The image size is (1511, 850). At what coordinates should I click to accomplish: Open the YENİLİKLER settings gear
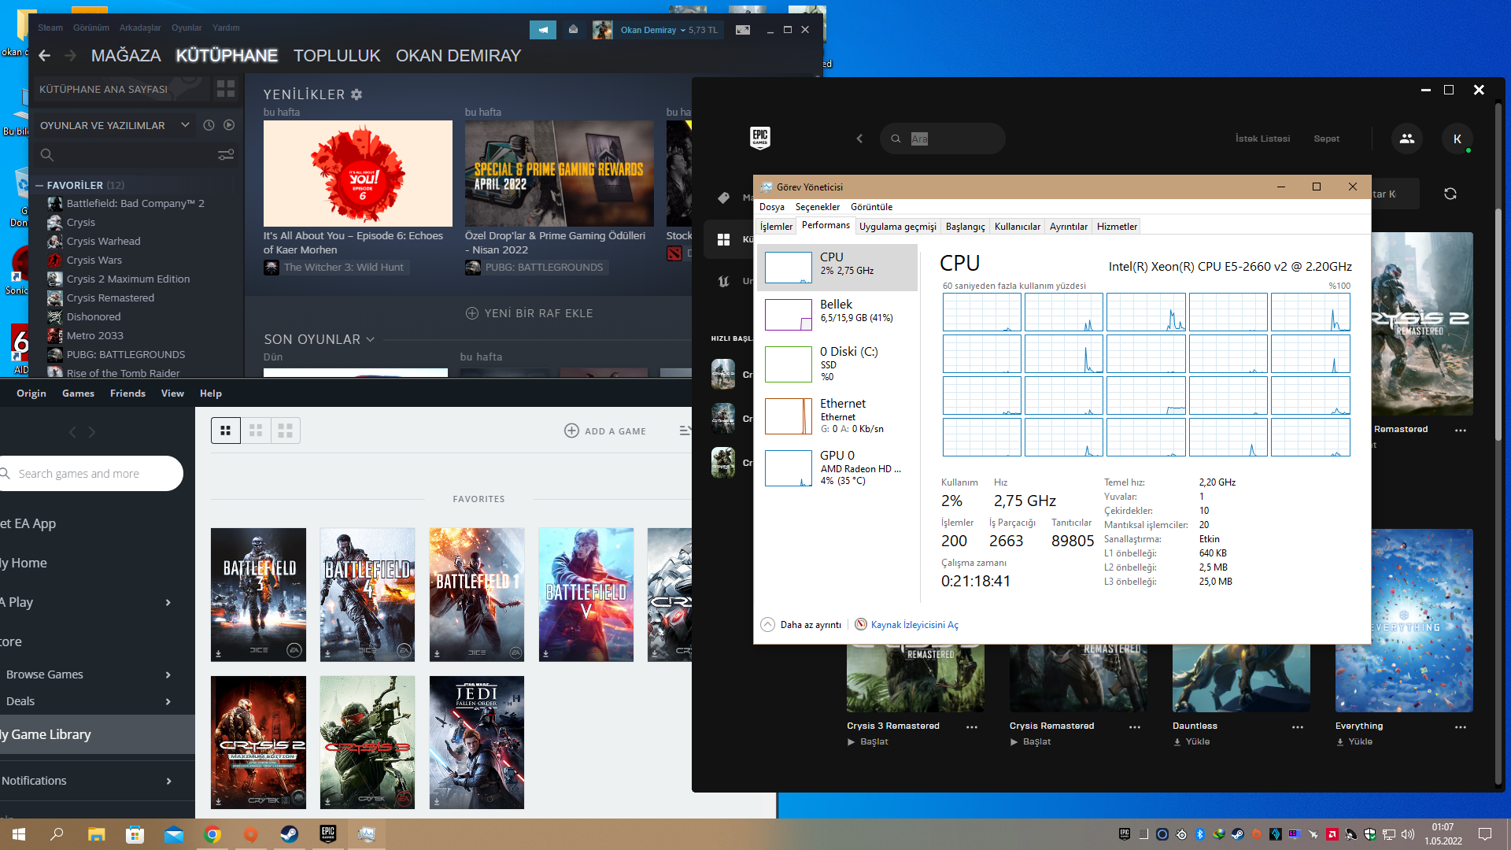pyautogui.click(x=357, y=94)
